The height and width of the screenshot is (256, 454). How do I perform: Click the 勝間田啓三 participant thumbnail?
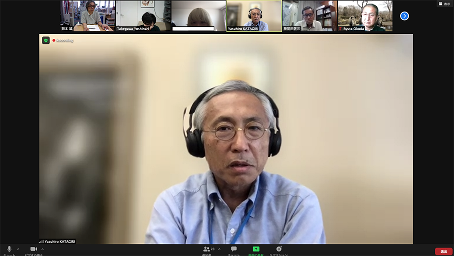pyautogui.click(x=309, y=16)
